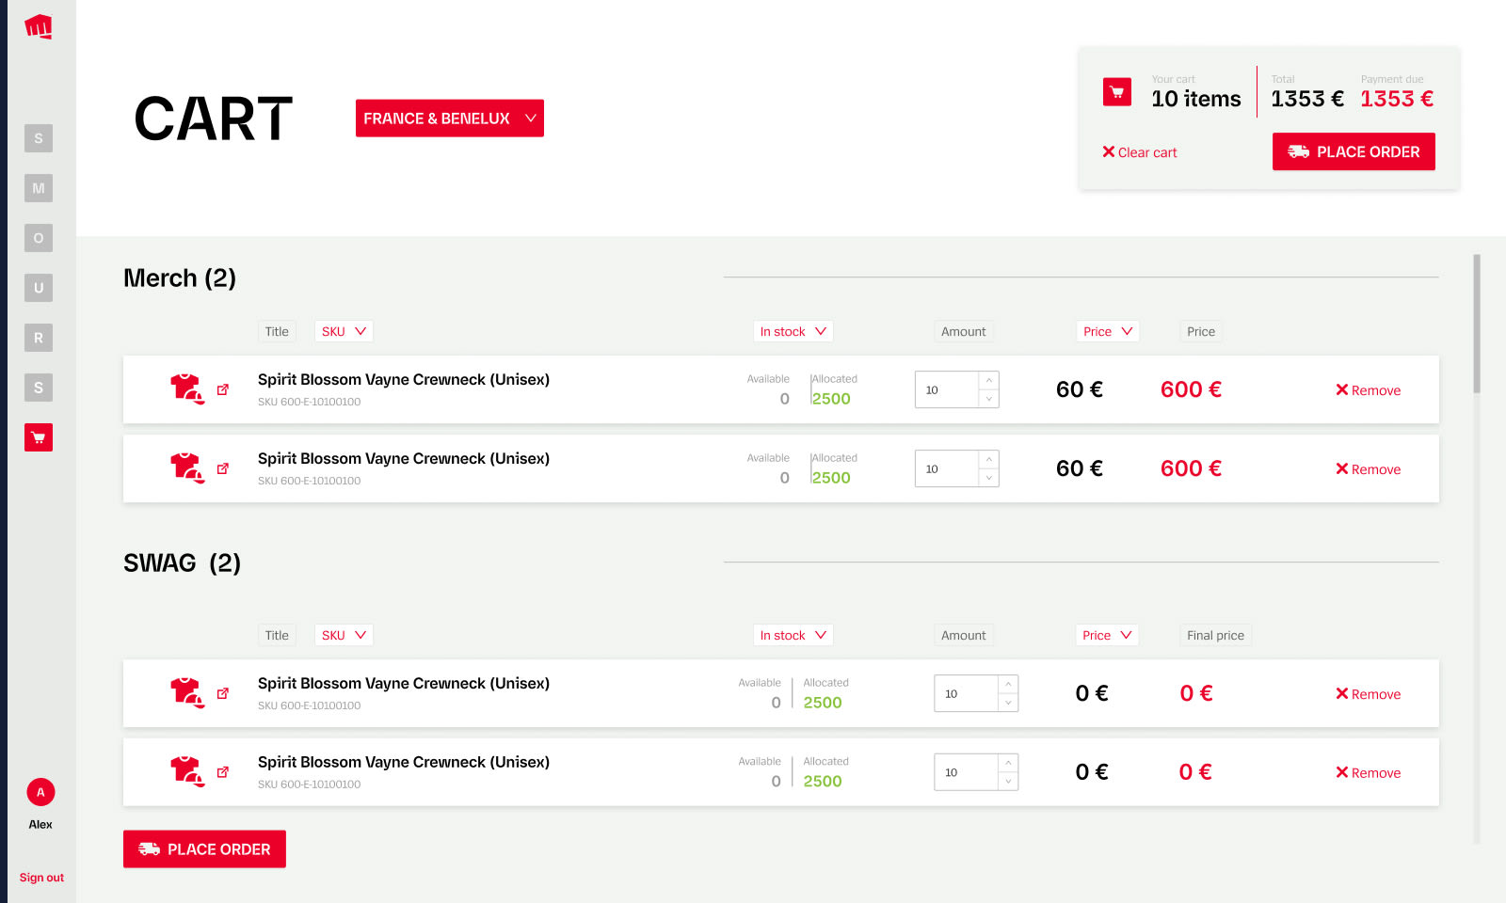Click the vertical scrollbar of the cart list
Screen dimensions: 1506x903
coord(1477,324)
